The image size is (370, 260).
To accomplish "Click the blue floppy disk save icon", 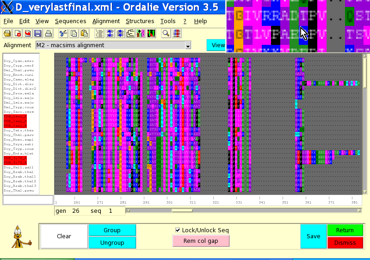I will pos(37,33).
